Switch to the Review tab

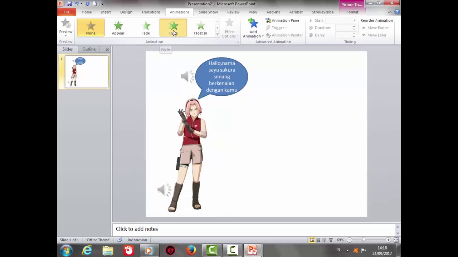click(x=233, y=12)
